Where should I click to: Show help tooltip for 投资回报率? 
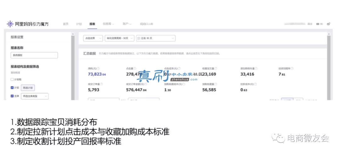(x=292, y=68)
